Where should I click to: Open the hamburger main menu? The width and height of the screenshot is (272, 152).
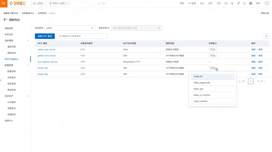tap(4, 4)
